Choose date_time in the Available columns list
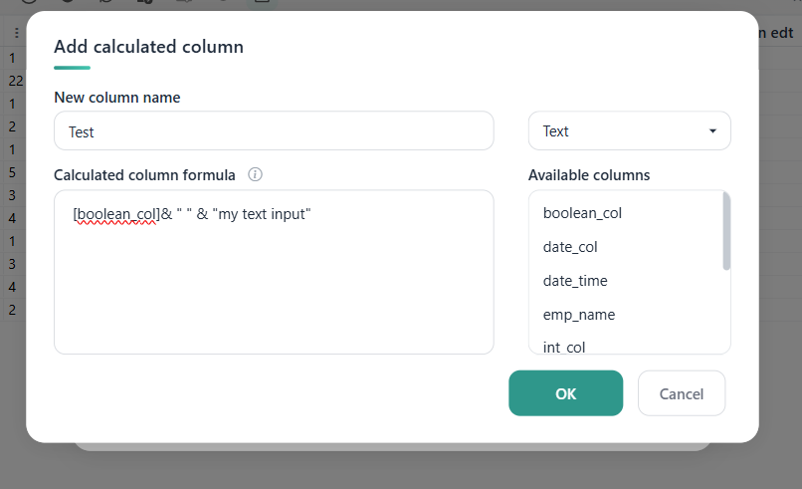The image size is (802, 489). tap(575, 281)
